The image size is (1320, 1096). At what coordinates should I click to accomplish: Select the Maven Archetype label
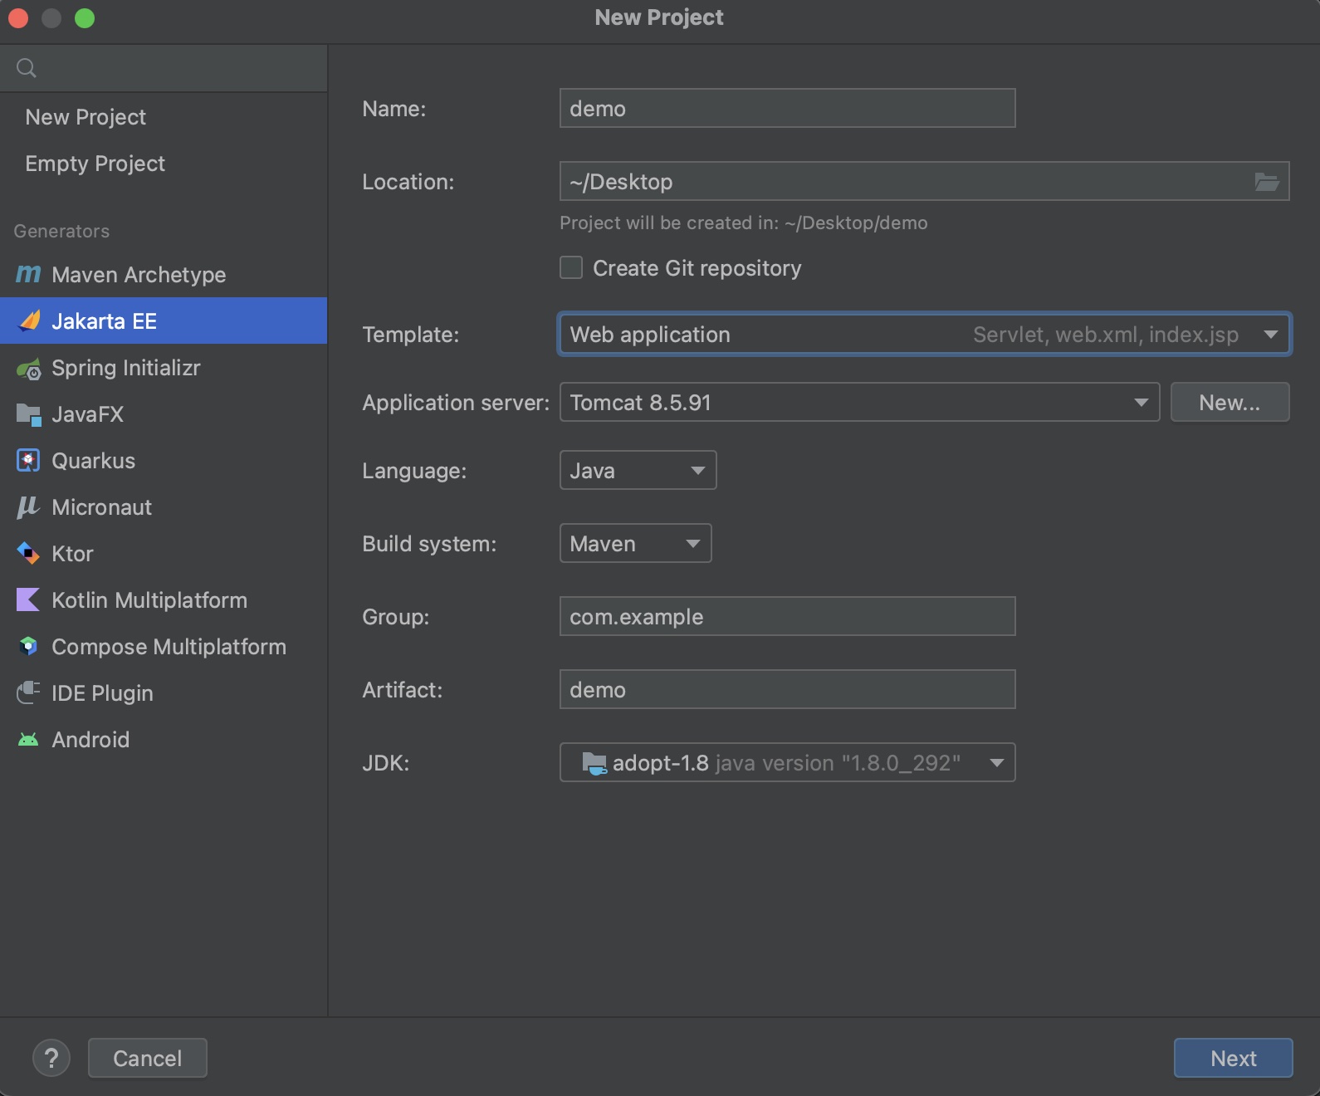click(139, 275)
